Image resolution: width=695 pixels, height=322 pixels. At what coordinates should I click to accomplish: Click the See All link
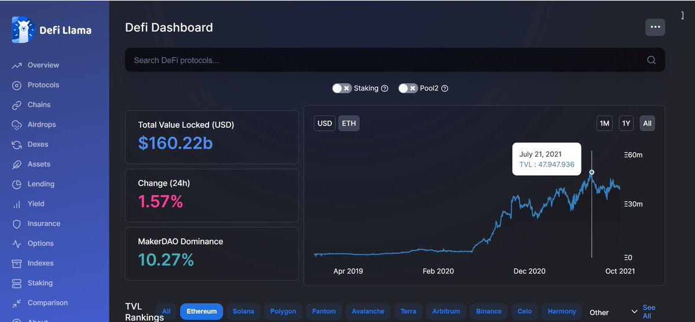pyautogui.click(x=649, y=312)
